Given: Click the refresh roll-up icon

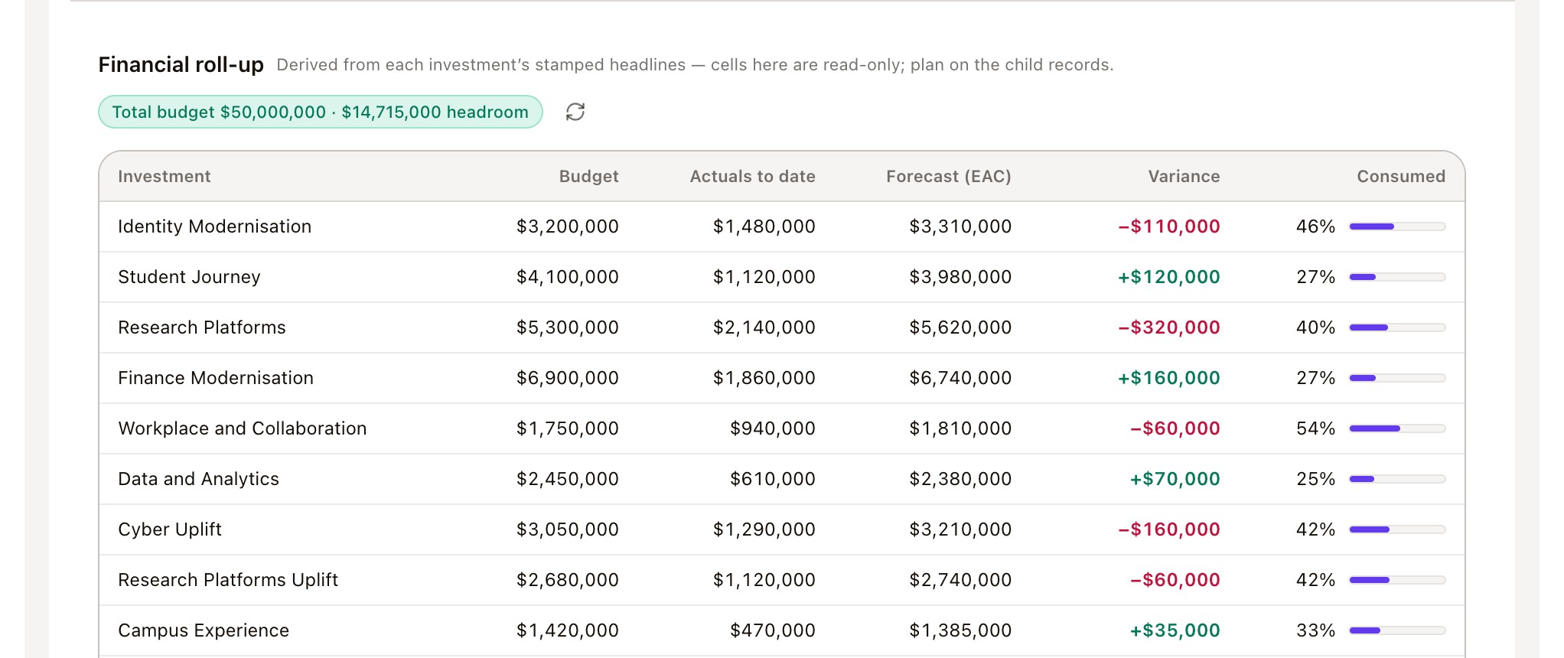Looking at the screenshot, I should click(575, 112).
